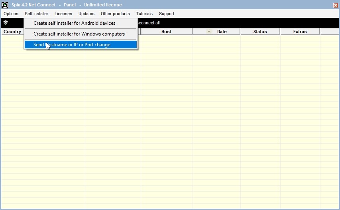Choose Create self installer for Windows computers
Screen dimensions: 340x210
[x=81, y=34]
